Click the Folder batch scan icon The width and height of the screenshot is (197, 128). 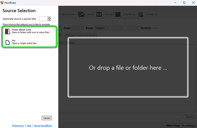pos(8,31)
